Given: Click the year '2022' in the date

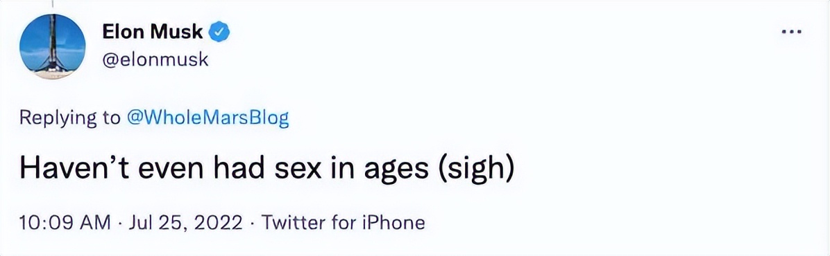Looking at the screenshot, I should pyautogui.click(x=219, y=222).
